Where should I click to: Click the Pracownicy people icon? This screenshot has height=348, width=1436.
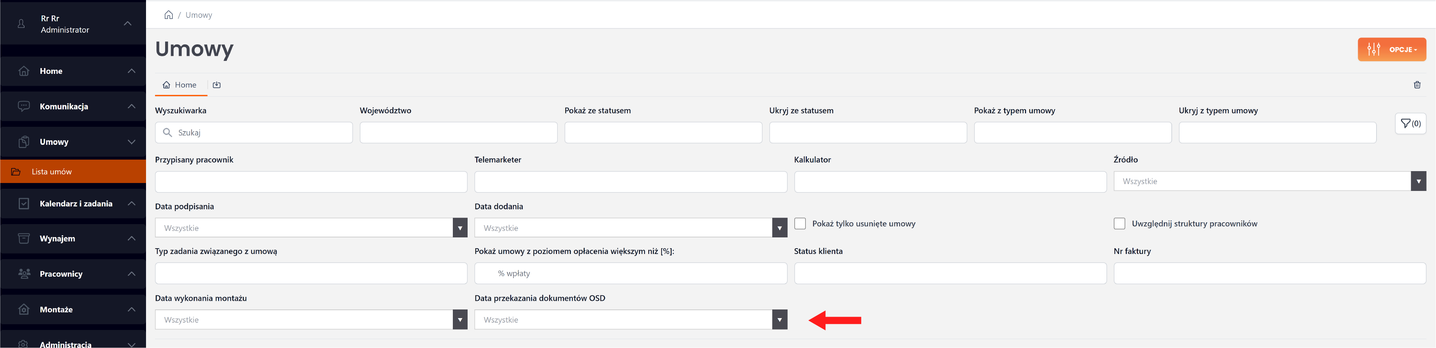(x=23, y=274)
